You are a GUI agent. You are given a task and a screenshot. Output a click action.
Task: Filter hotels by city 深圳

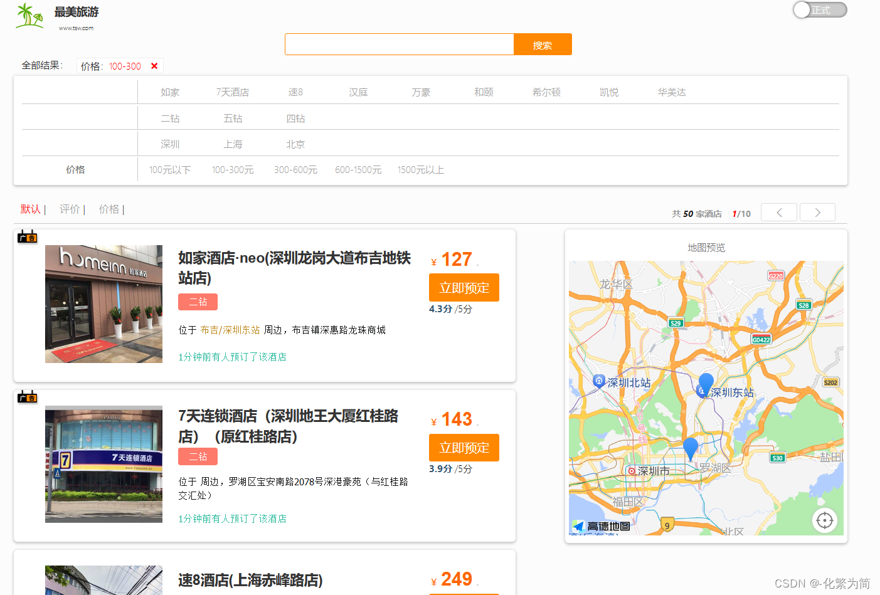pyautogui.click(x=170, y=144)
